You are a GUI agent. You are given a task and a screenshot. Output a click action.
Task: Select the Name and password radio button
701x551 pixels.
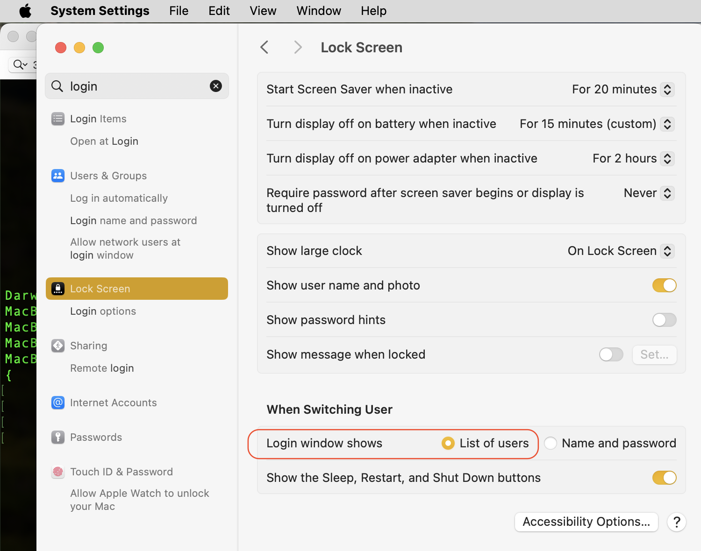coord(551,443)
